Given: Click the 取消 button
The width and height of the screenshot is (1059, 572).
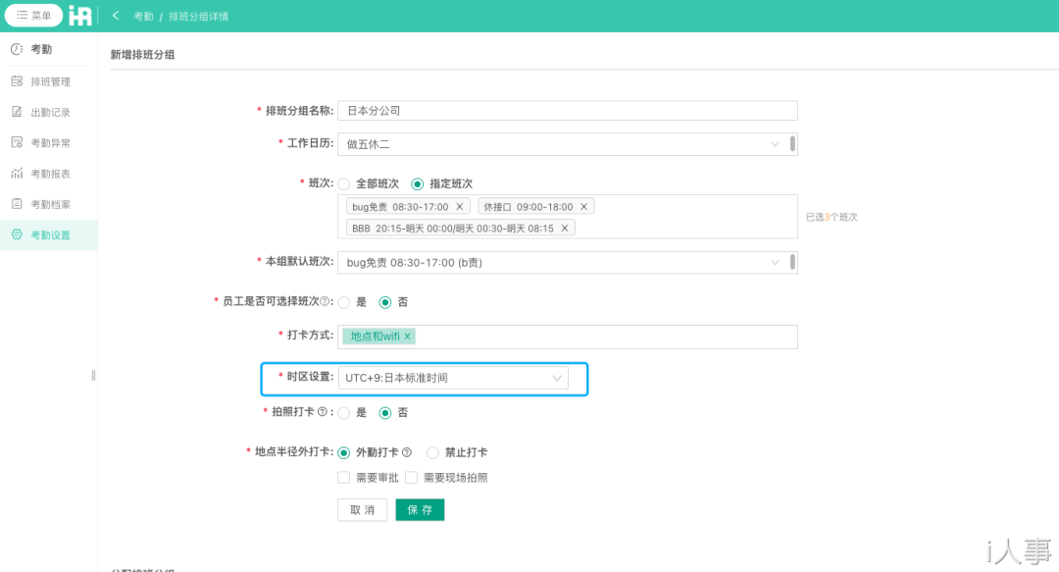Looking at the screenshot, I should 362,510.
